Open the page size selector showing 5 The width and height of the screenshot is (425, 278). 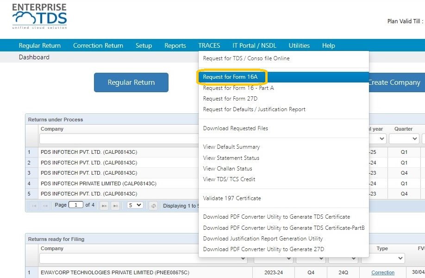(134, 205)
